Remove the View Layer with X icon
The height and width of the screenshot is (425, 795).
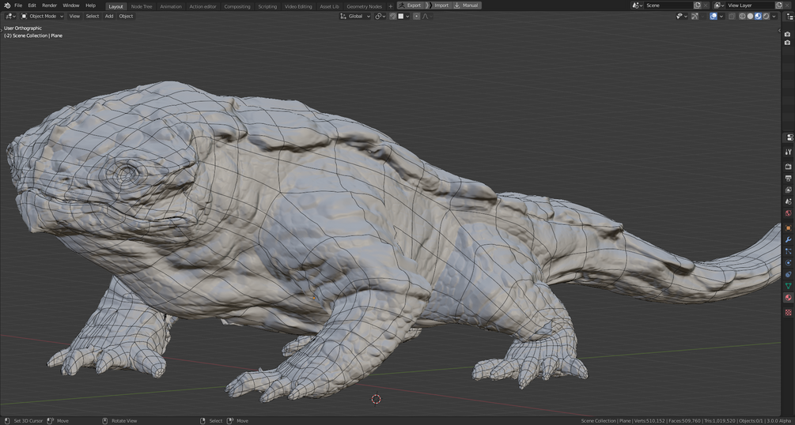tap(787, 5)
